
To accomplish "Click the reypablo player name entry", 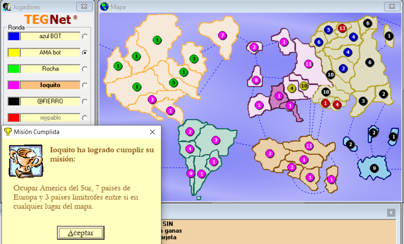I will (x=51, y=118).
